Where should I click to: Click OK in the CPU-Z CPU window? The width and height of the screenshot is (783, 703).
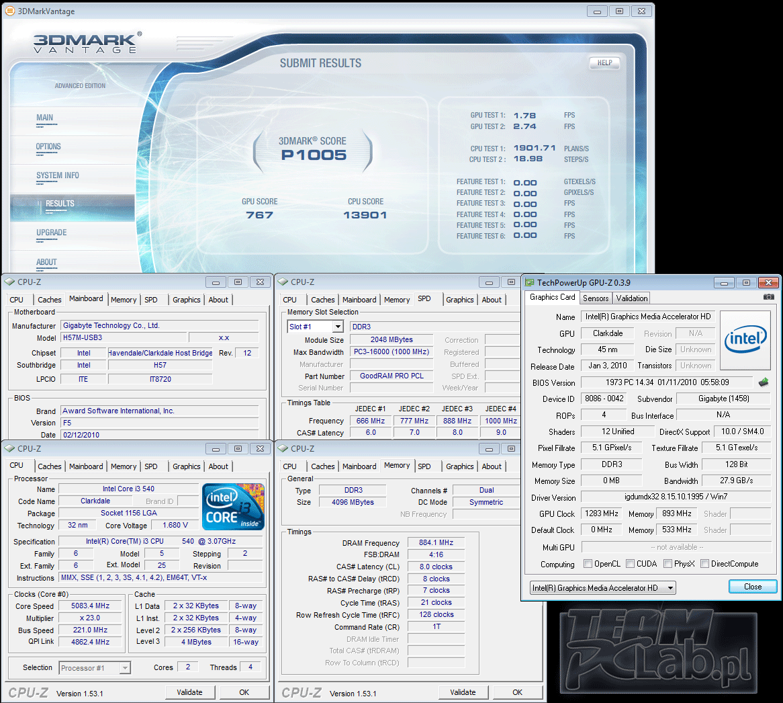(244, 692)
